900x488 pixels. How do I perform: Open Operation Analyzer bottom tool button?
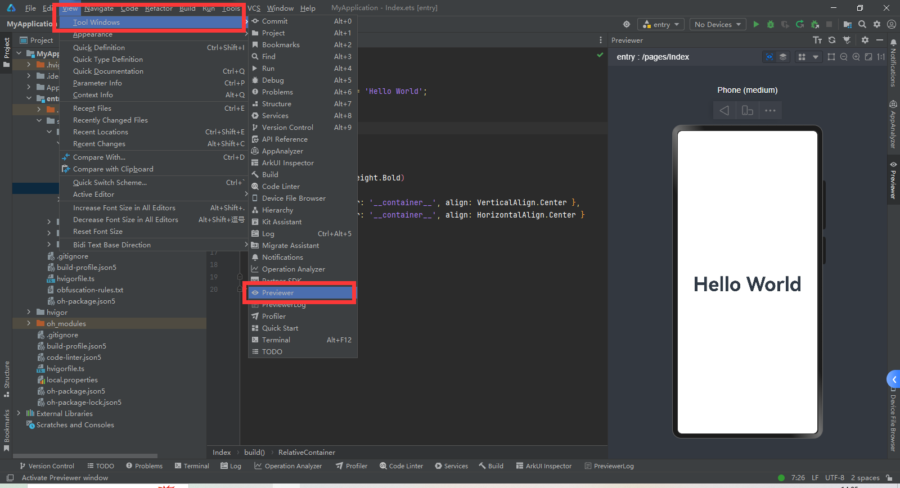pos(288,466)
